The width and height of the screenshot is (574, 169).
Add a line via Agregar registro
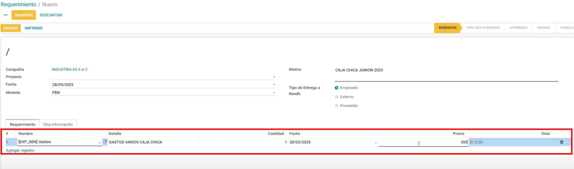(x=20, y=150)
